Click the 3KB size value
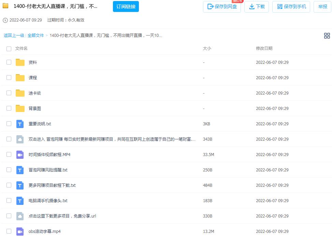 [x=206, y=124]
